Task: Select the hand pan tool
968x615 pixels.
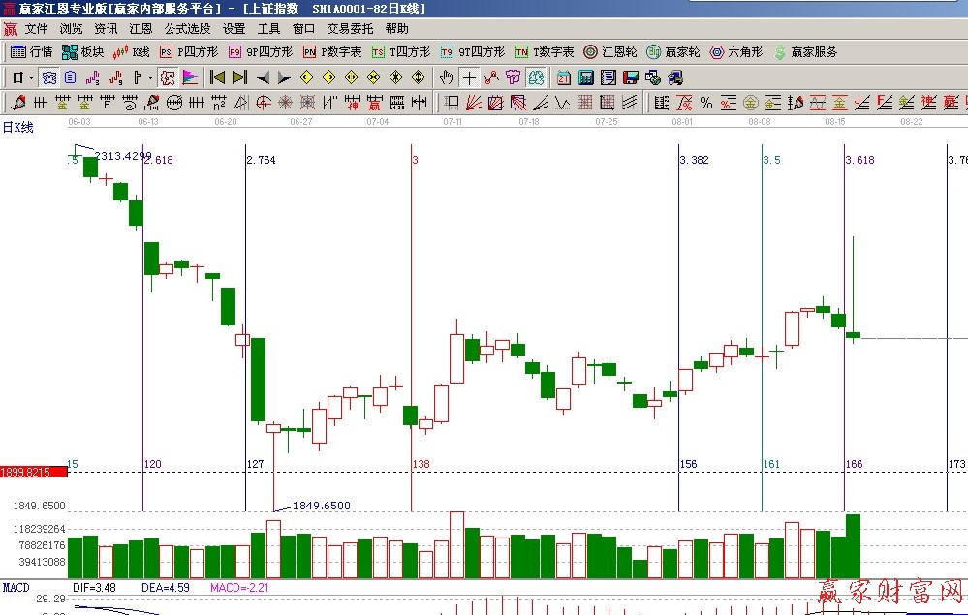Action: (x=446, y=77)
